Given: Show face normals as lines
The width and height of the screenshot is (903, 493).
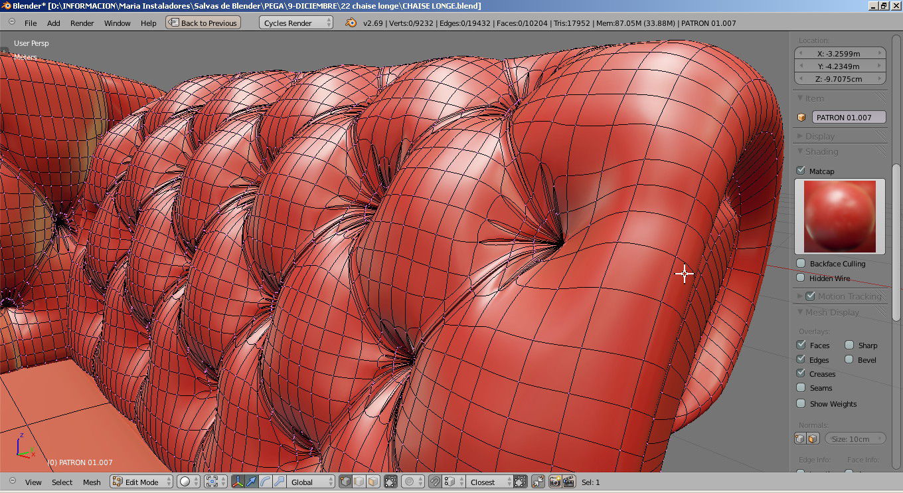Looking at the screenshot, I should pos(813,439).
